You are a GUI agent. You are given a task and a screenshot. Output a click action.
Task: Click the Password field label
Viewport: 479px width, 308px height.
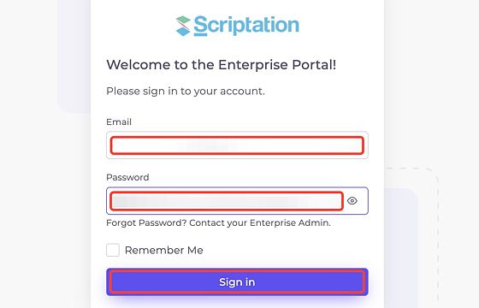pos(127,178)
